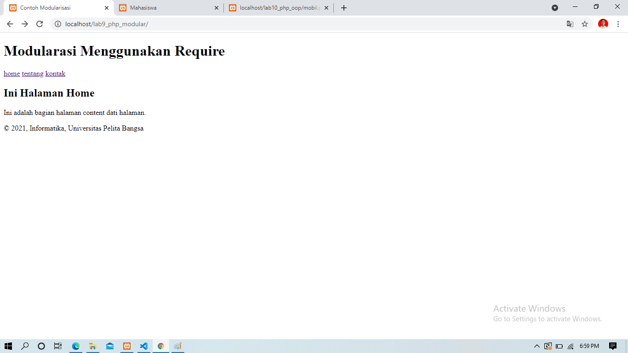This screenshot has height=353, width=628.
Task: Open the home link
Action: coord(12,74)
